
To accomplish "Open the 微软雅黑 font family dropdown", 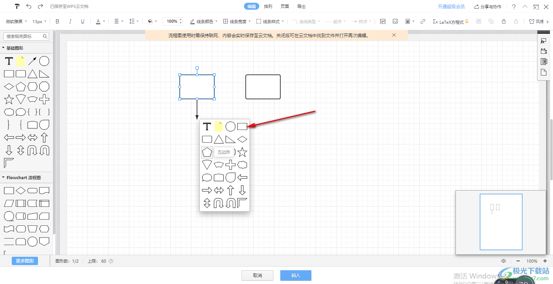I will pos(16,21).
